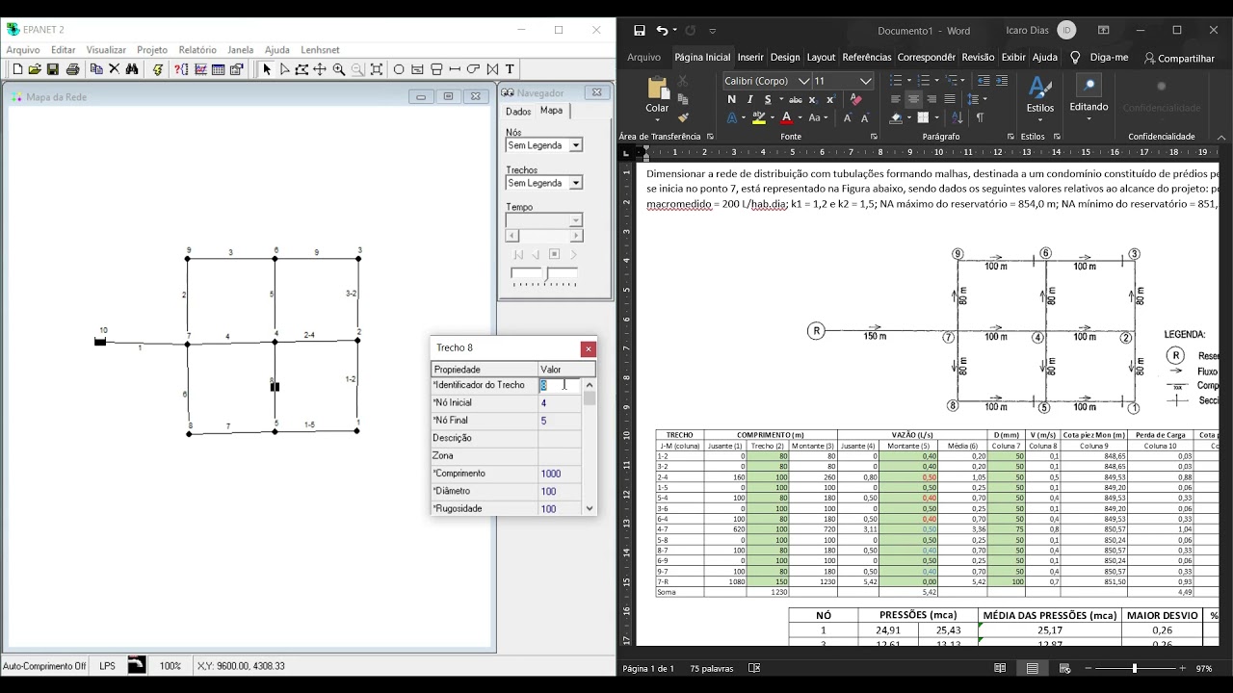This screenshot has height=693, width=1233.
Task: Click the Nó Inicial value field
Action: pyautogui.click(x=560, y=403)
